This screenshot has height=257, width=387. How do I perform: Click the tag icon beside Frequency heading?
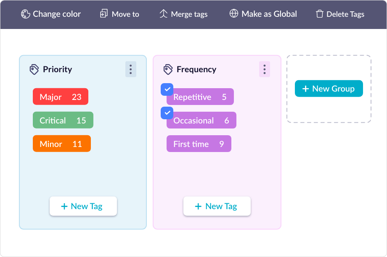click(x=167, y=69)
